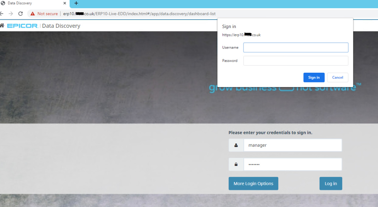This screenshot has height=207, width=378.
Task: Close the Data Discovery tab
Action: pyautogui.click(x=65, y=3)
